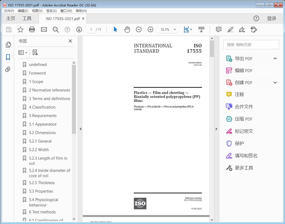
Task: Open the attachments paperclip panel
Action: tap(8, 70)
